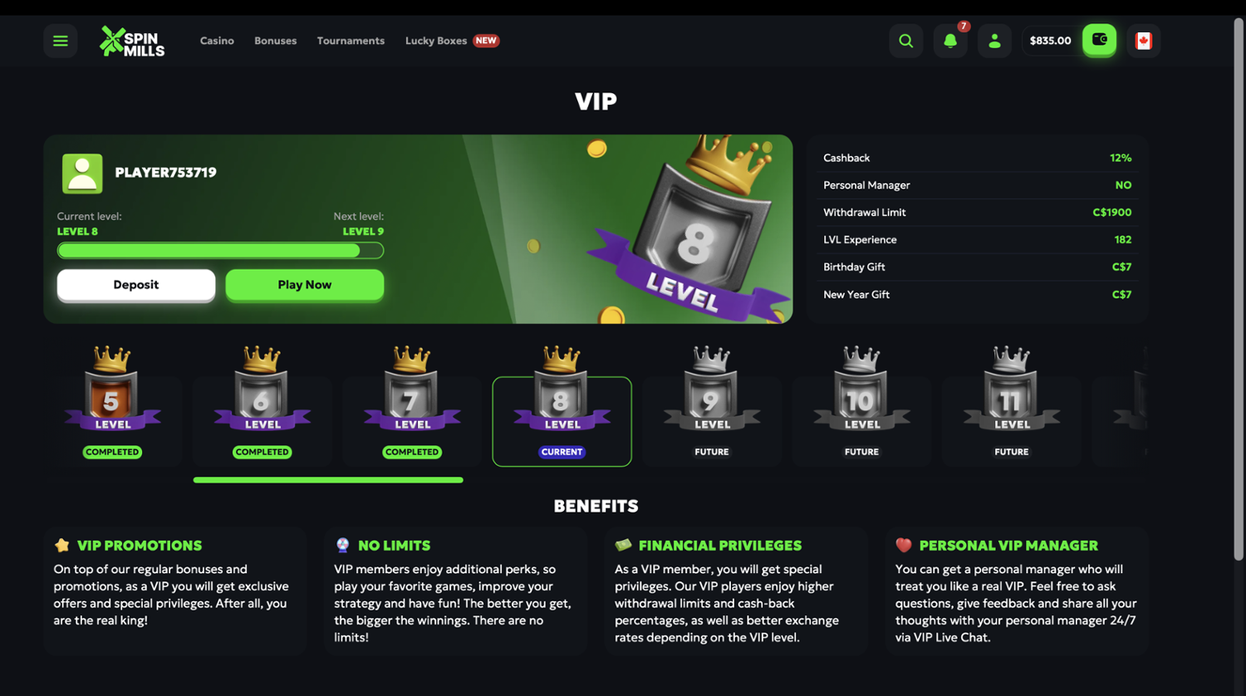Open the Casino menu
The width and height of the screenshot is (1246, 696).
coord(217,41)
